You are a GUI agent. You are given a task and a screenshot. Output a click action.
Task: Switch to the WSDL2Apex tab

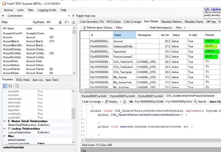(114, 22)
